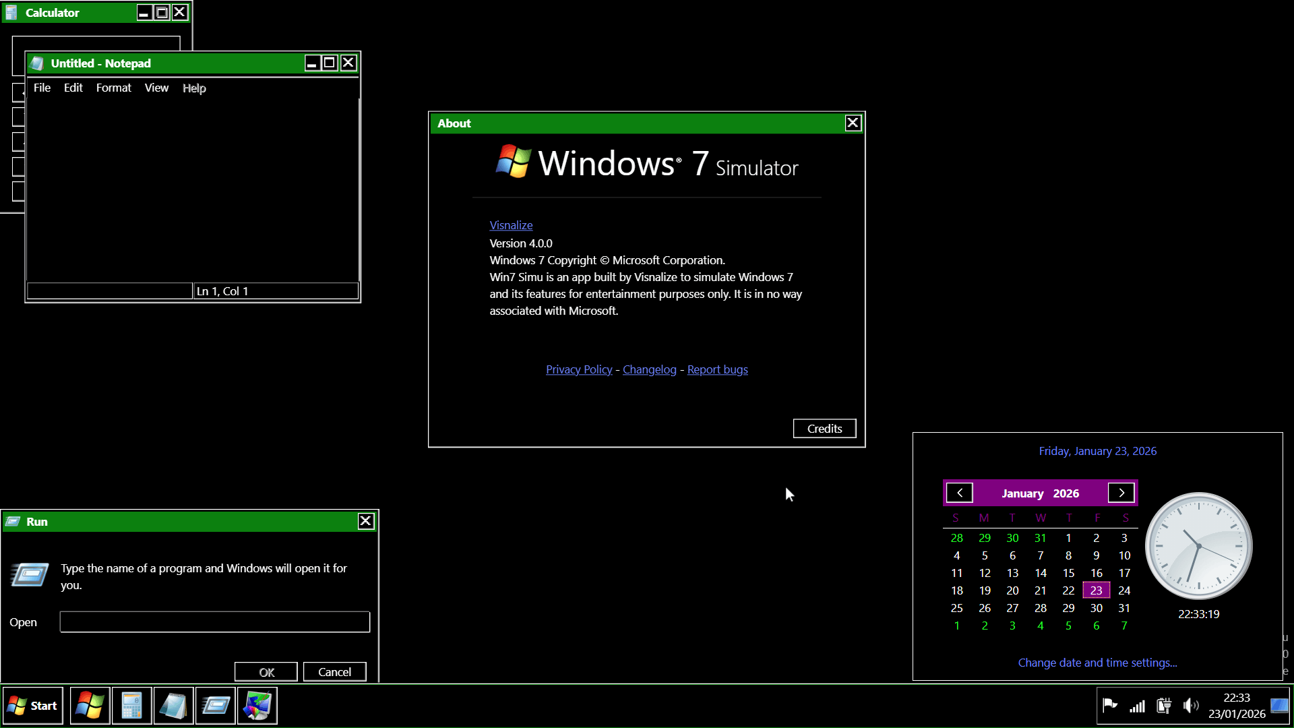Click the volume speaker tray icon
Viewport: 1294px width, 728px height.
(1191, 706)
